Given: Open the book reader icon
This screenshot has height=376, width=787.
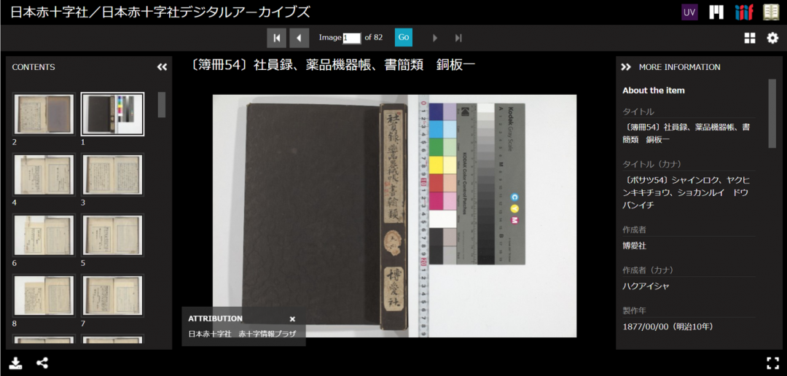Looking at the screenshot, I should [x=771, y=12].
